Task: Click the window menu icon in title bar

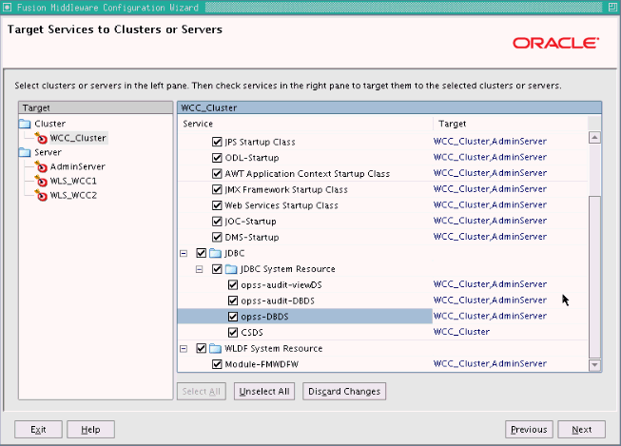Action: (x=7, y=7)
